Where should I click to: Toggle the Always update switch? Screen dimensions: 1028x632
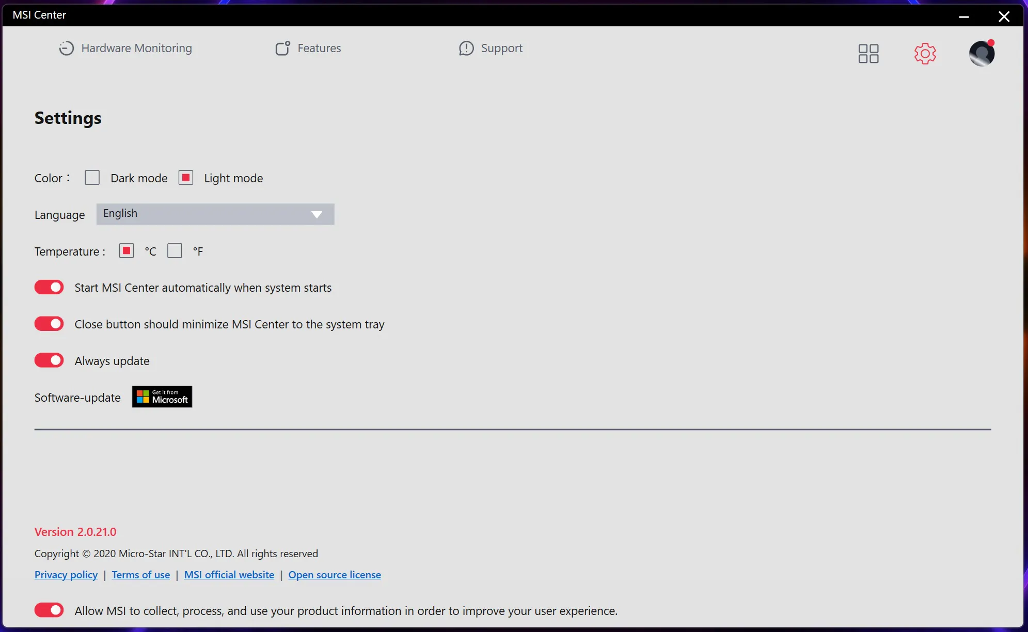pos(49,360)
